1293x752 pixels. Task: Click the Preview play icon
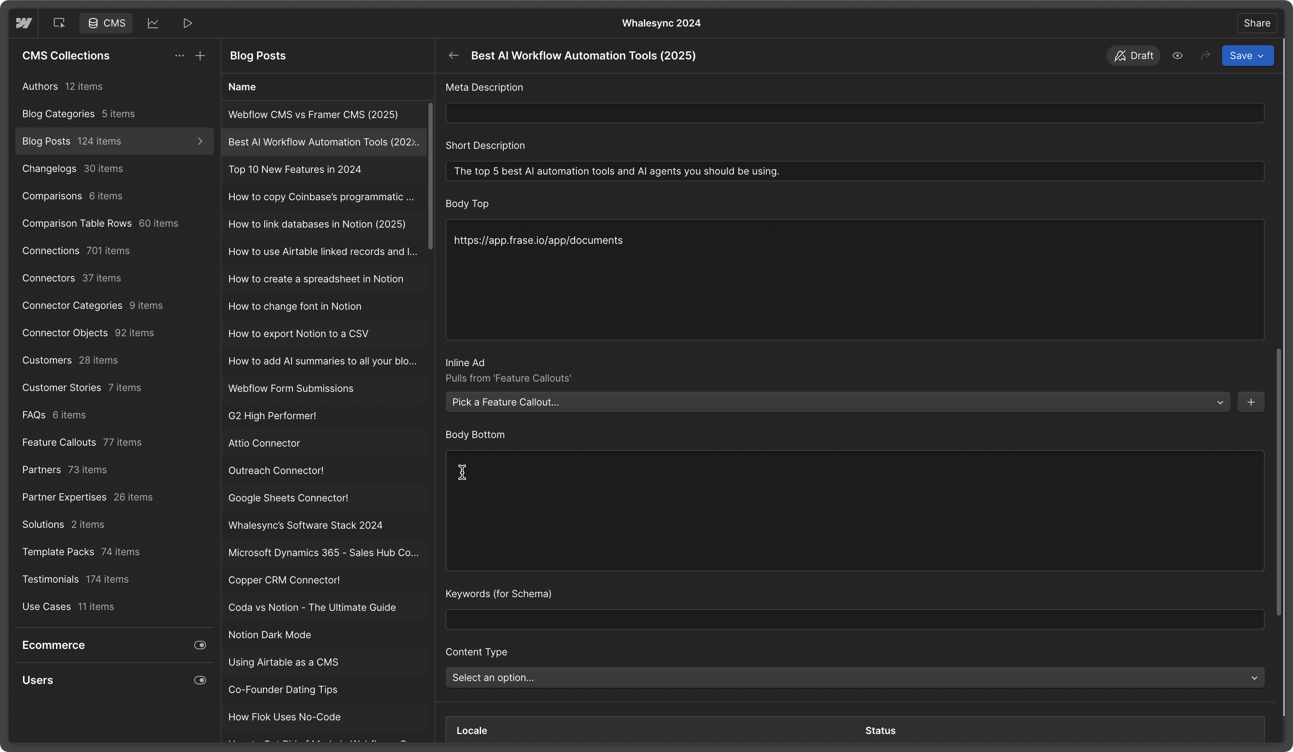pyautogui.click(x=188, y=23)
